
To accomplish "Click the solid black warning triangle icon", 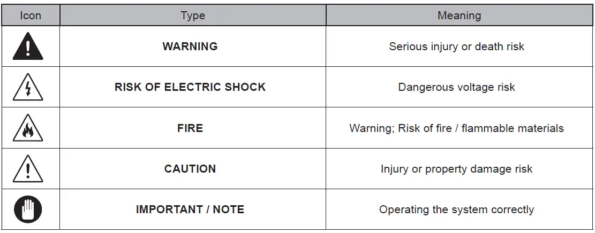I will (x=28, y=47).
